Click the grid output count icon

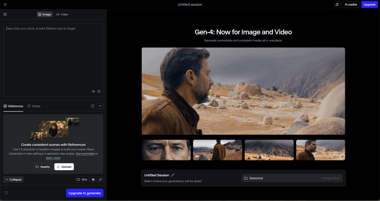93,179
